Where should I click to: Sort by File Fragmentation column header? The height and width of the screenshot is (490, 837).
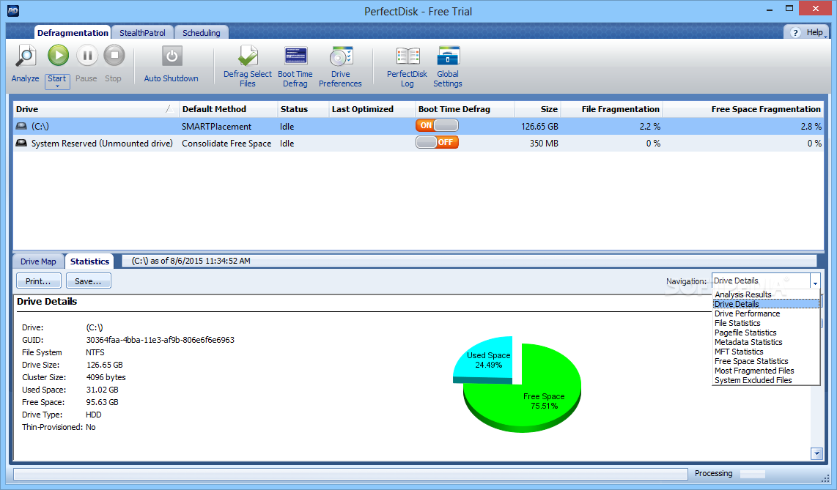pos(612,109)
